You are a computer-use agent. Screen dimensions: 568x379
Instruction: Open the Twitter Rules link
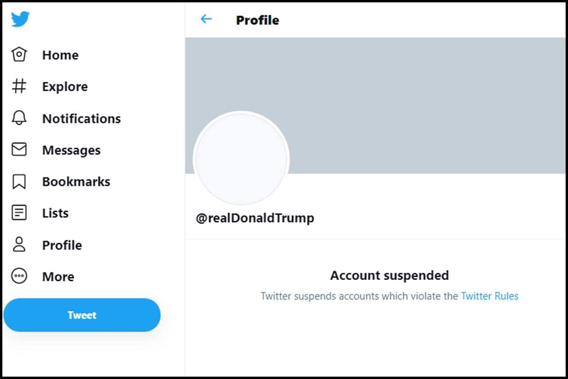(x=489, y=296)
